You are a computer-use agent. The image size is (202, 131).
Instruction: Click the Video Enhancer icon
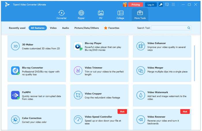tap(141, 46)
